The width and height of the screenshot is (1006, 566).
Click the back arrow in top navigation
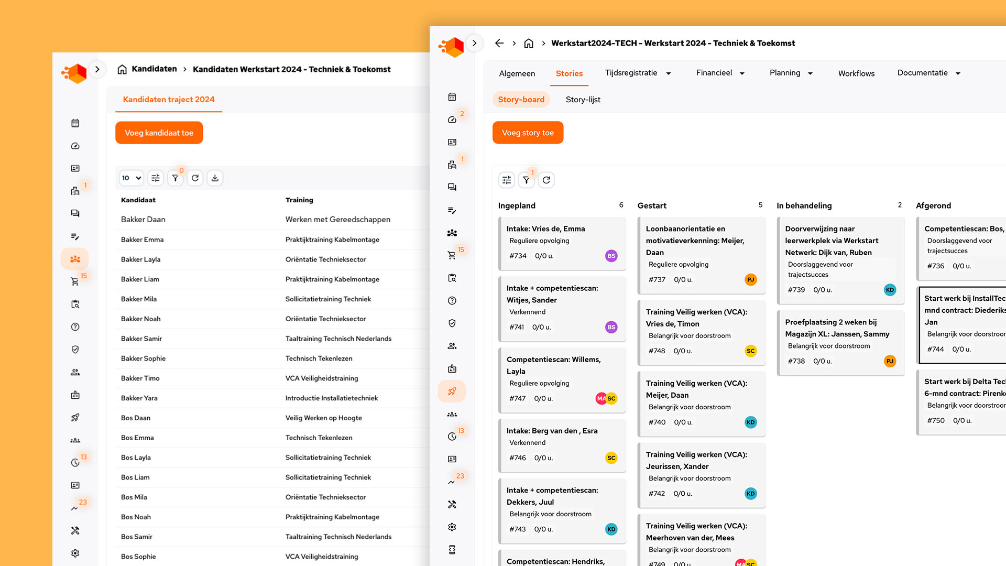click(x=499, y=43)
